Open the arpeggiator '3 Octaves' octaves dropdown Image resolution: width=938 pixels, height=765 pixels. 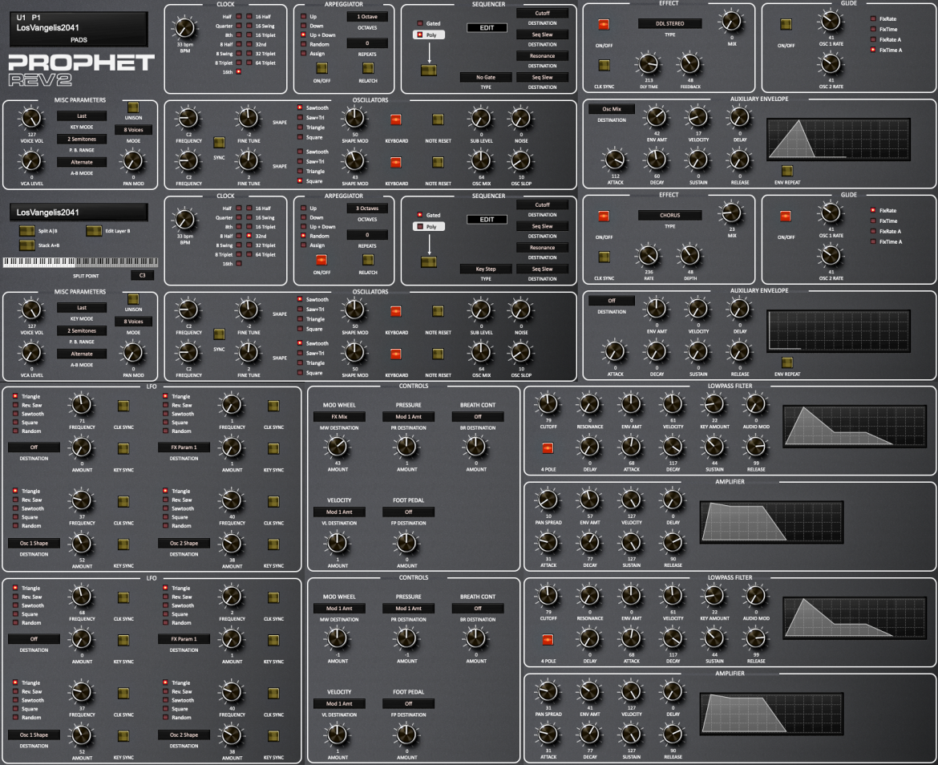[367, 208]
